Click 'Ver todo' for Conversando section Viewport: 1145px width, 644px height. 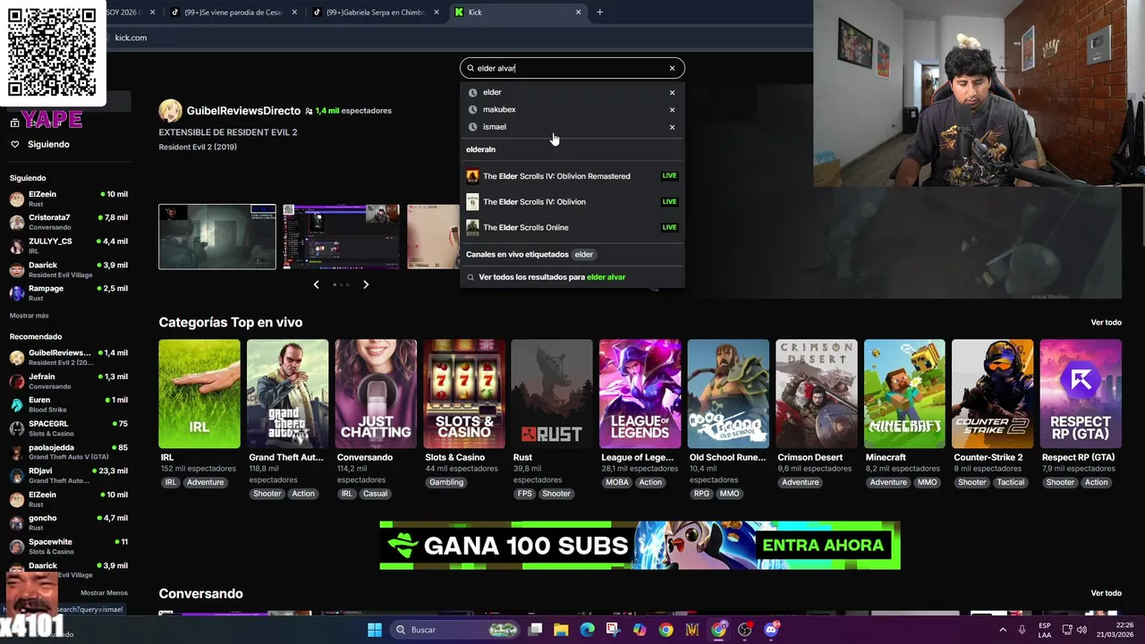click(x=1106, y=593)
